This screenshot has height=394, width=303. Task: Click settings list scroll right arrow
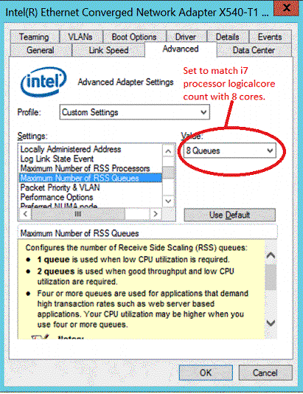pos(156,214)
